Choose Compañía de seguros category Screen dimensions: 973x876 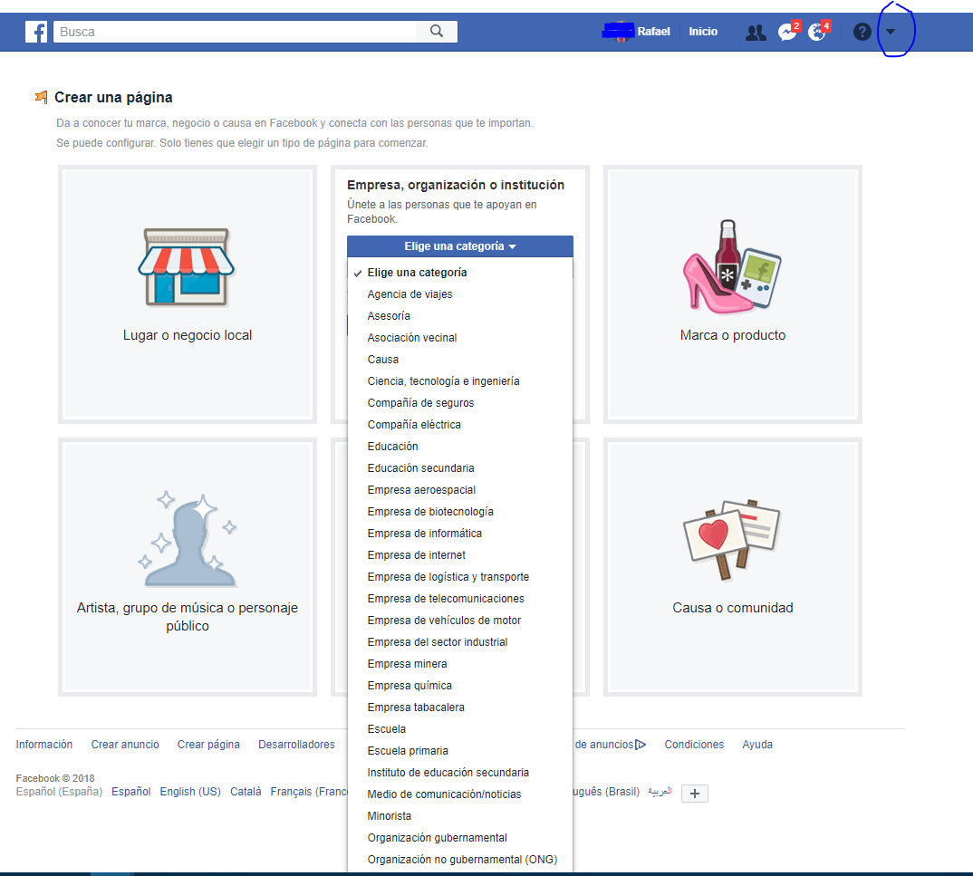pos(460,402)
